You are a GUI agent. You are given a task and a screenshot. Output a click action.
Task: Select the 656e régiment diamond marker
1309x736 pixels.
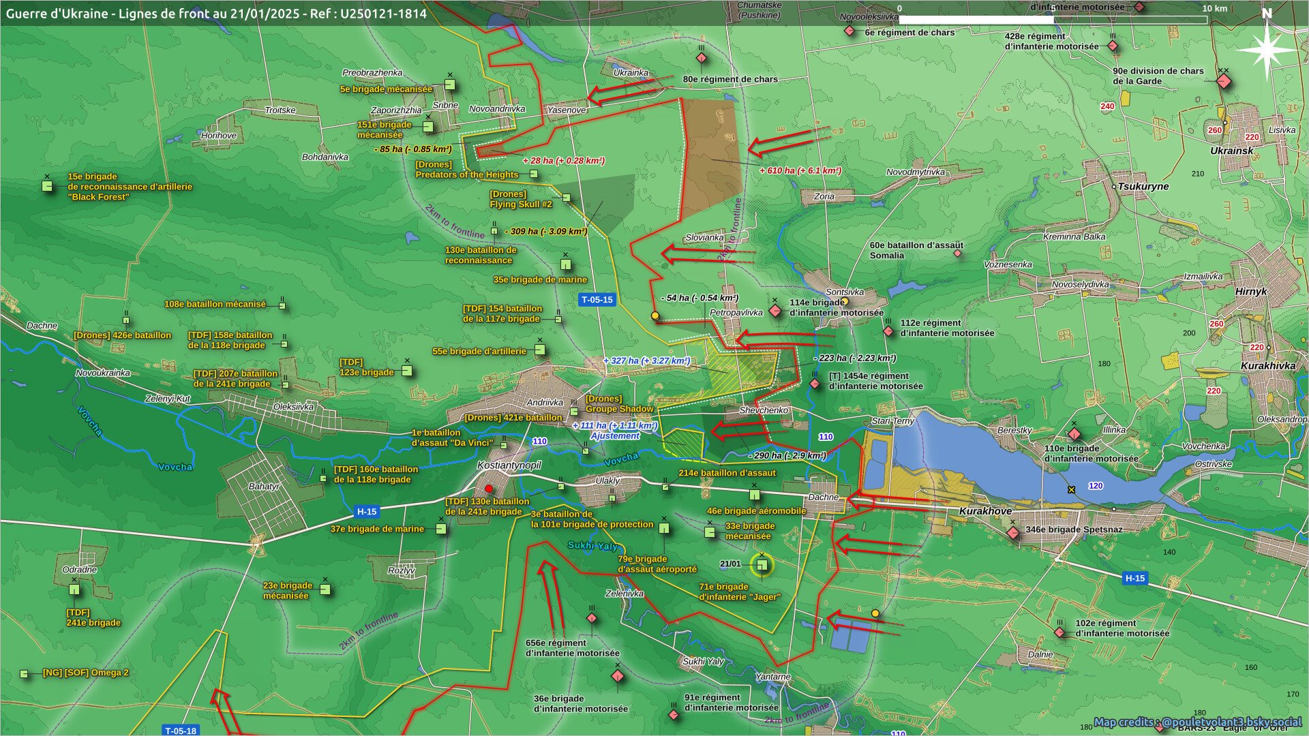coord(592,618)
